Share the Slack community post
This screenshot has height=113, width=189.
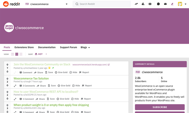click(39, 73)
